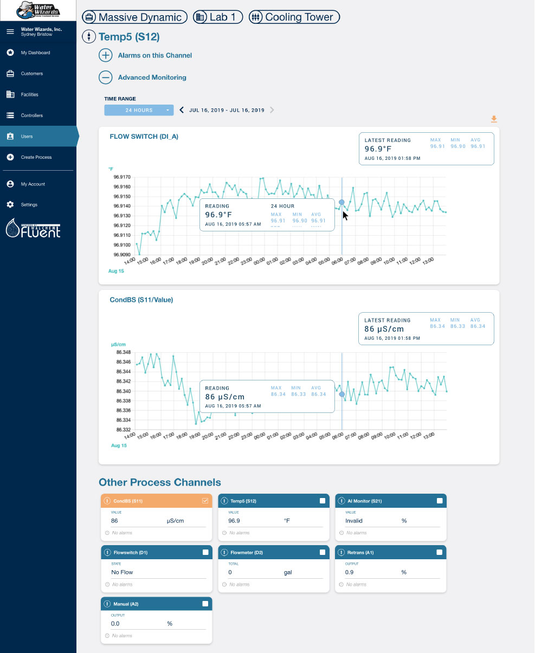Image resolution: width=535 pixels, height=653 pixels.
Task: Open Settings via the gear icon
Action: [x=10, y=204]
